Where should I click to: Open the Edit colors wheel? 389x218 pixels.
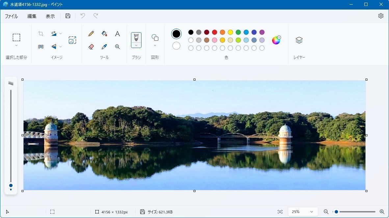(276, 40)
